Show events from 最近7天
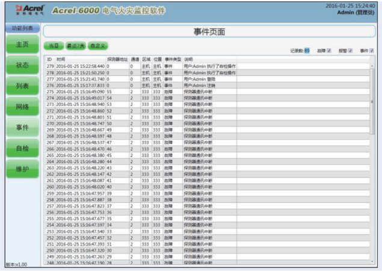Image resolution: width=382 pixels, height=271 pixels. [75, 46]
